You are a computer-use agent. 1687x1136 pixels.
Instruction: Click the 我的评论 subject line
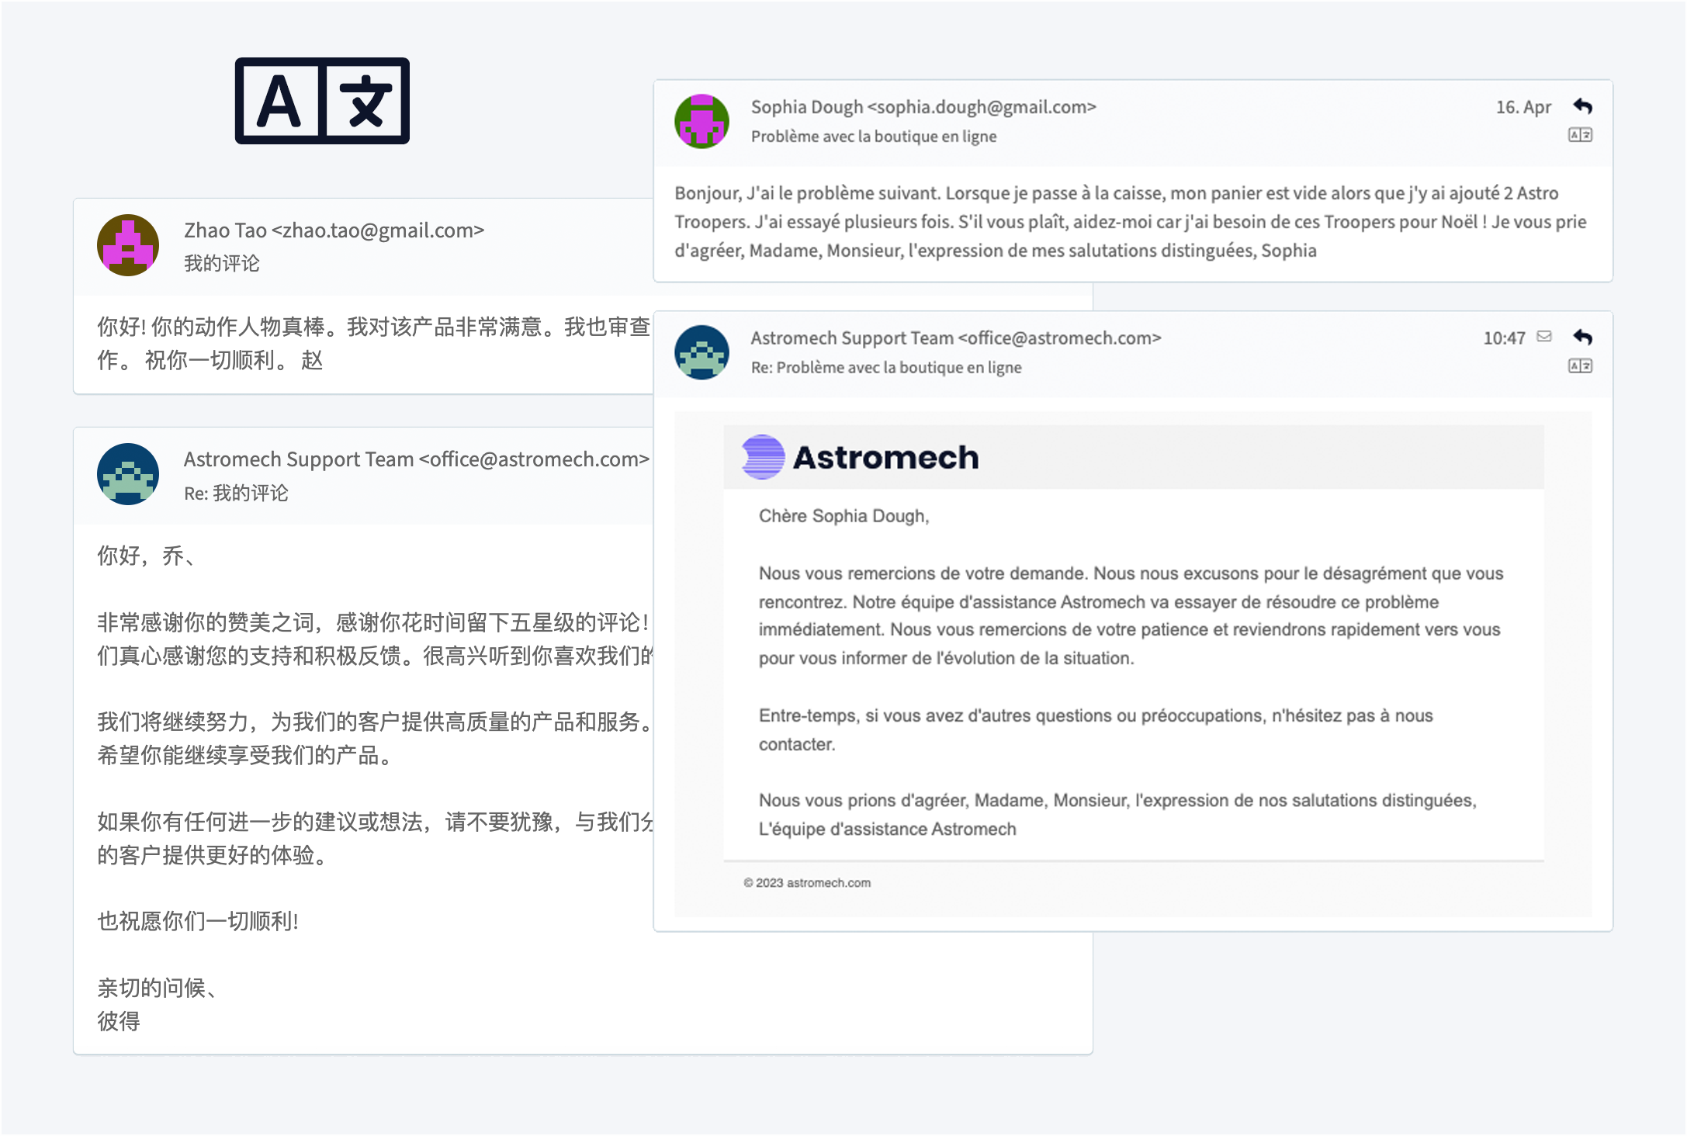[x=222, y=264]
